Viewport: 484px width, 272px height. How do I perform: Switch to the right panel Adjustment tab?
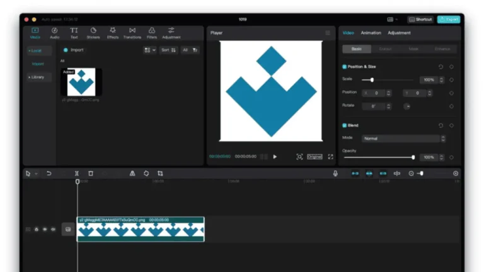click(x=399, y=33)
